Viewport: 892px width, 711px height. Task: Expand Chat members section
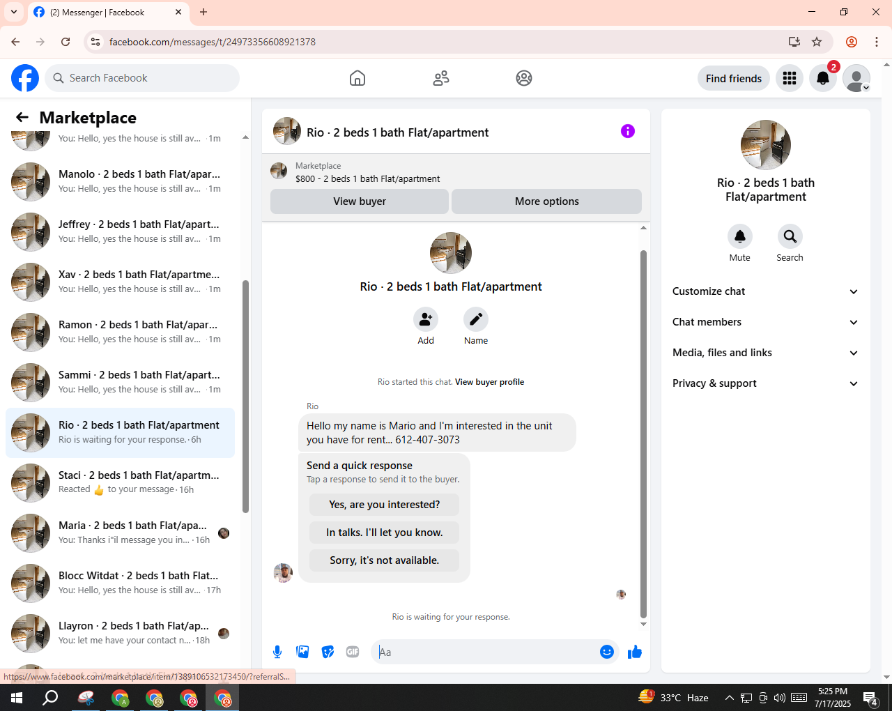[x=766, y=322]
